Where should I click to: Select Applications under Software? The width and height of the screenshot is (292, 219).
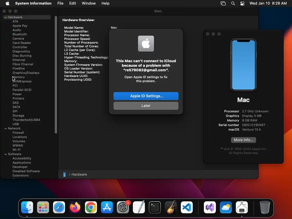pyautogui.click(x=22, y=163)
